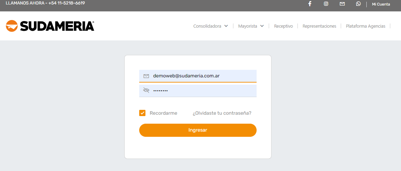Expand the Consolidadora dropdown arrow
Image resolution: width=401 pixels, height=171 pixels.
point(226,26)
